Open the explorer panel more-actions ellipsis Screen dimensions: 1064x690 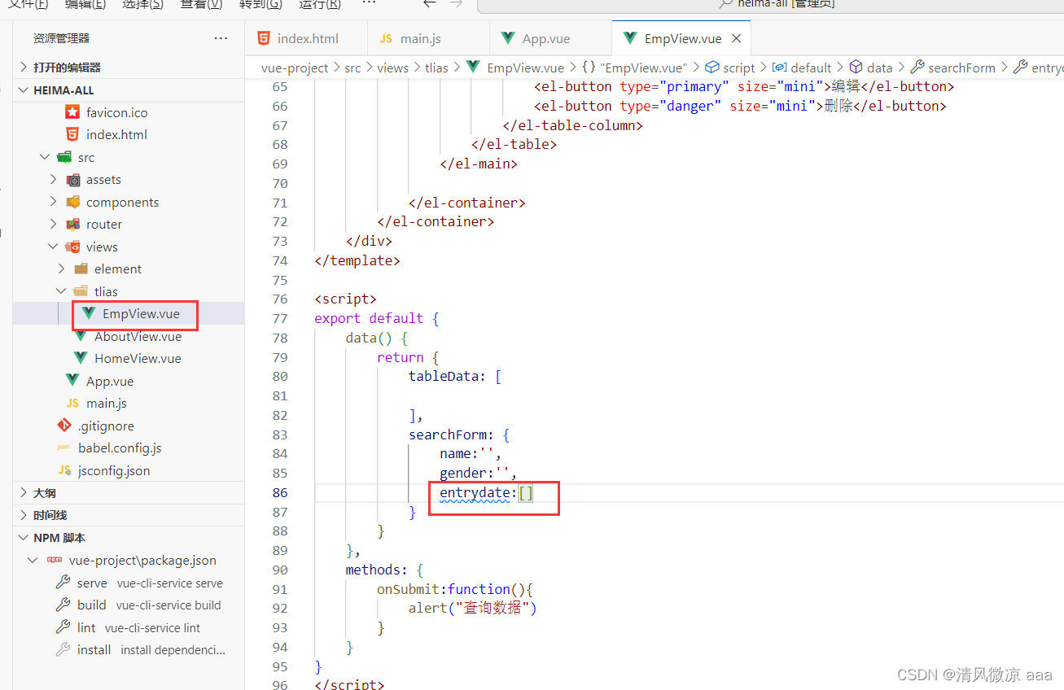(x=221, y=38)
